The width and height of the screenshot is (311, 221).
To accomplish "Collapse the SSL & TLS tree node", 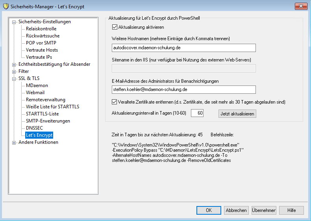I will coord(15,79).
